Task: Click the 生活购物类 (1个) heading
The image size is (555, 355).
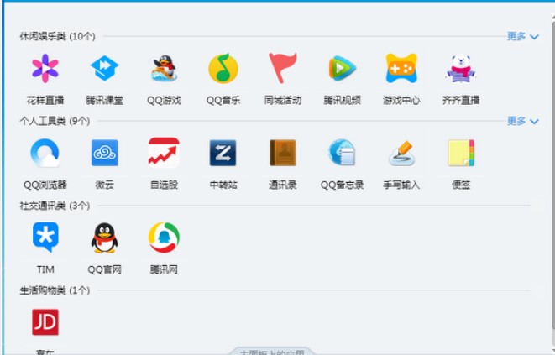Action: coord(55,290)
